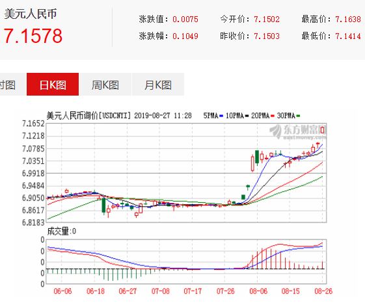Click the large green candlestick near 08-06
The image size is (365, 307).
(257, 157)
